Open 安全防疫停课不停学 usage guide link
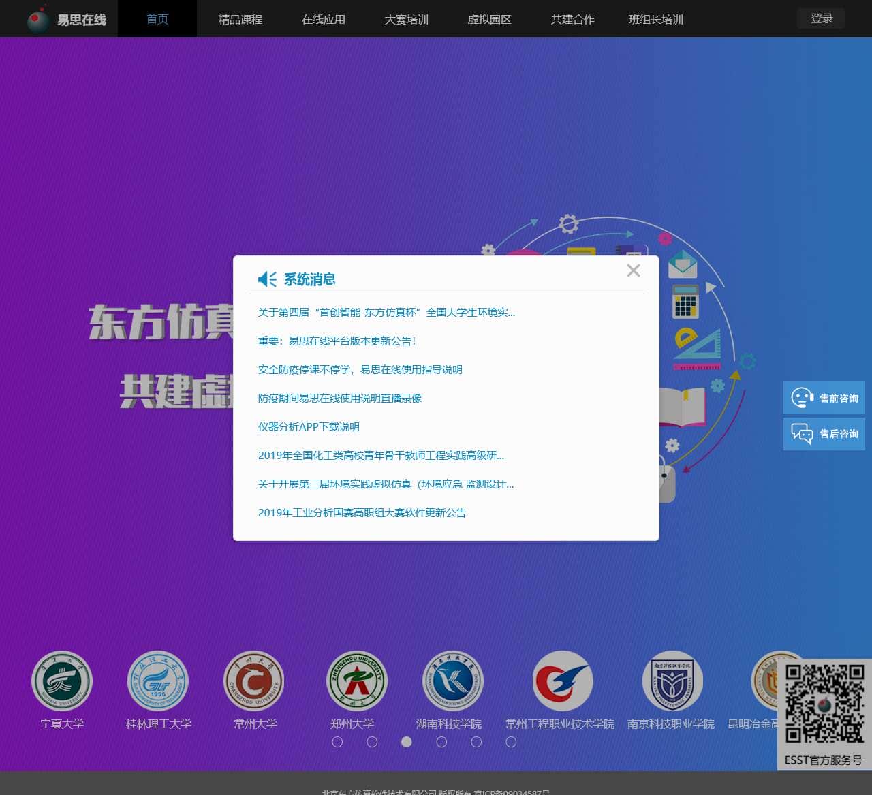The width and height of the screenshot is (872, 795). pyautogui.click(x=360, y=370)
